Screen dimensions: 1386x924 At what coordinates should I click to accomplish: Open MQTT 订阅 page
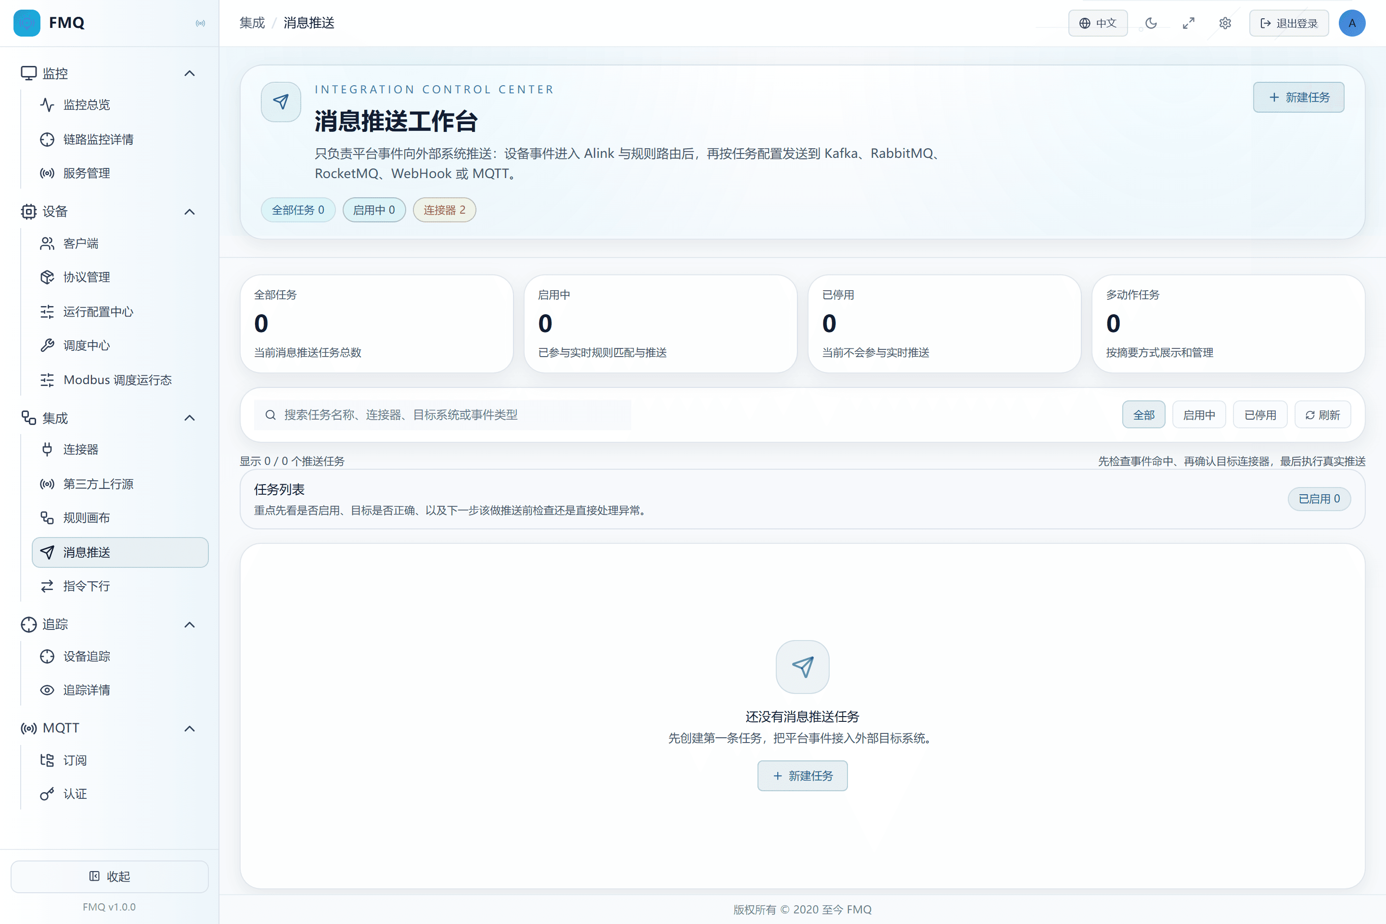pyautogui.click(x=120, y=760)
